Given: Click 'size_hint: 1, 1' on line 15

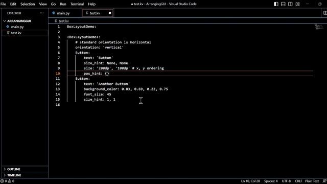Looking at the screenshot, I should [100, 100].
